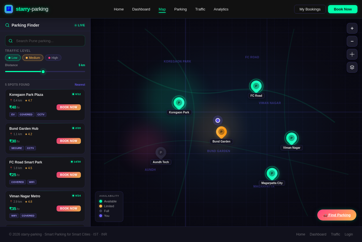The height and width of the screenshot is (242, 362).
Task: Click the Aundh Tech map label
Action: (x=161, y=162)
